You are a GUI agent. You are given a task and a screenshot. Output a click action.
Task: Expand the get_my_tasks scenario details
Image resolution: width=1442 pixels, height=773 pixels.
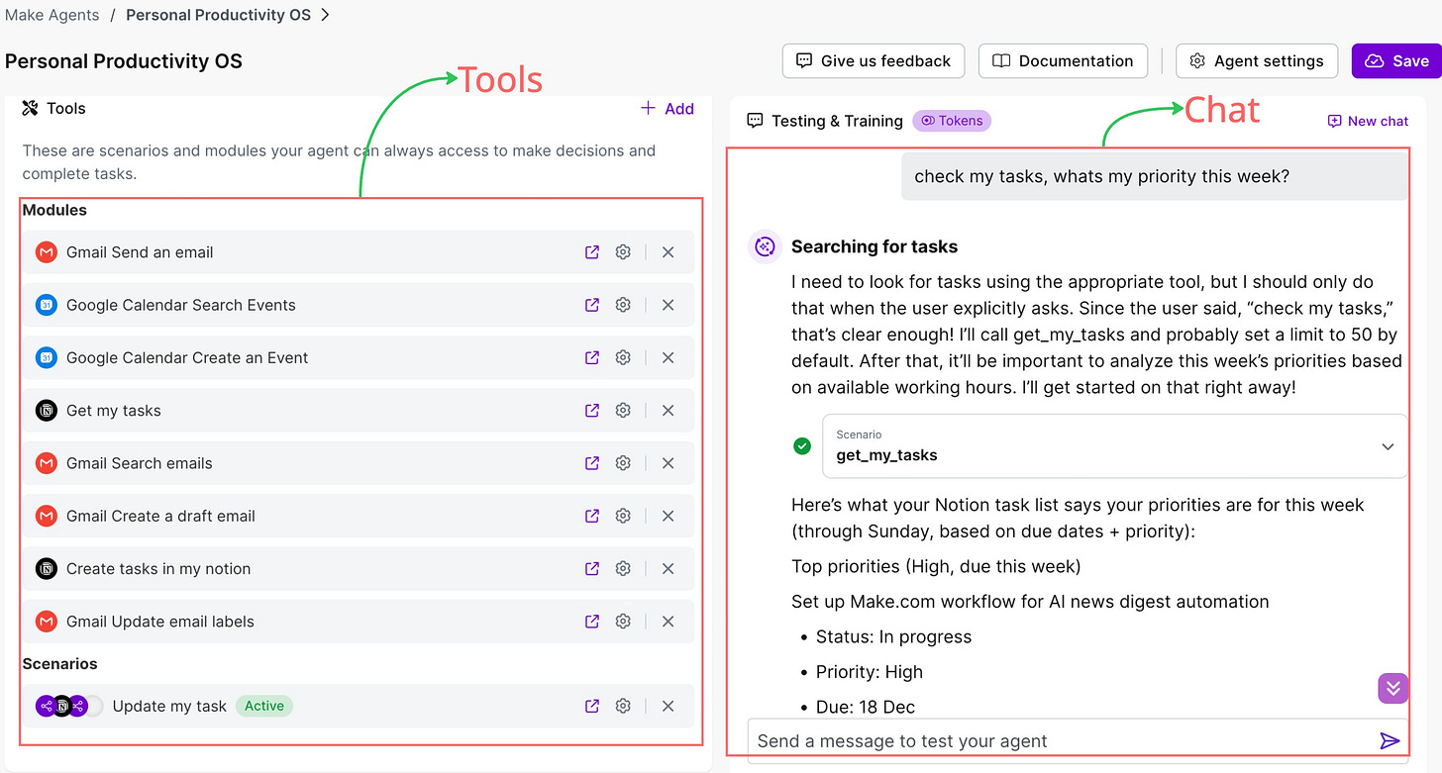(x=1387, y=446)
